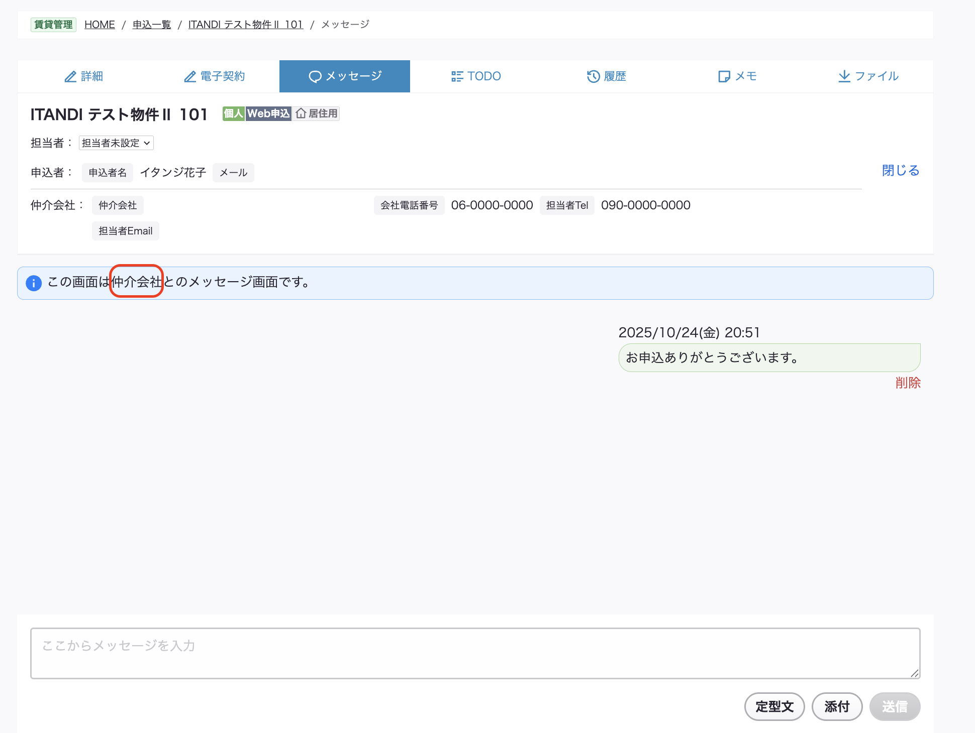This screenshot has width=975, height=733.
Task: Click the 会社電話番号 chip
Action: pyautogui.click(x=409, y=205)
